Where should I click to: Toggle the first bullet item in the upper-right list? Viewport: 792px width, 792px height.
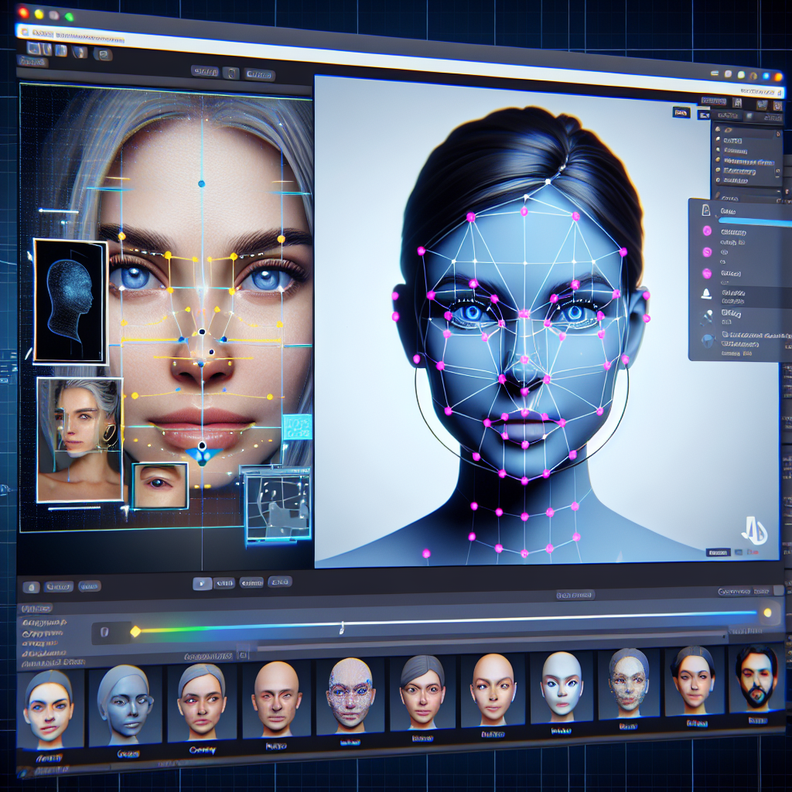[x=719, y=129]
